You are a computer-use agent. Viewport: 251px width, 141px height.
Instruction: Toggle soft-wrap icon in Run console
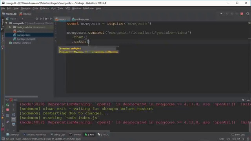(14, 114)
